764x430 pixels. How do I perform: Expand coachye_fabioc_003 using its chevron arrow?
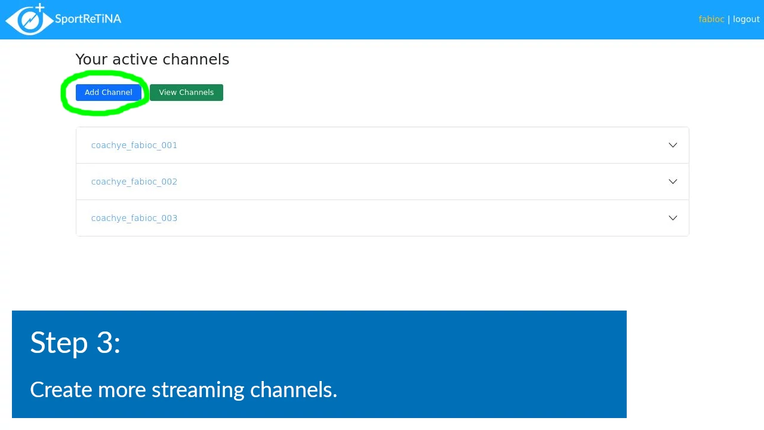coord(673,218)
